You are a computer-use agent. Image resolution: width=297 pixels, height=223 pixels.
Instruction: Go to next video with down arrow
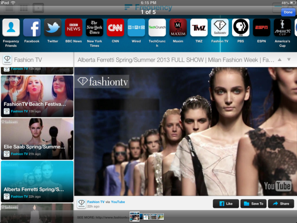click(x=289, y=60)
